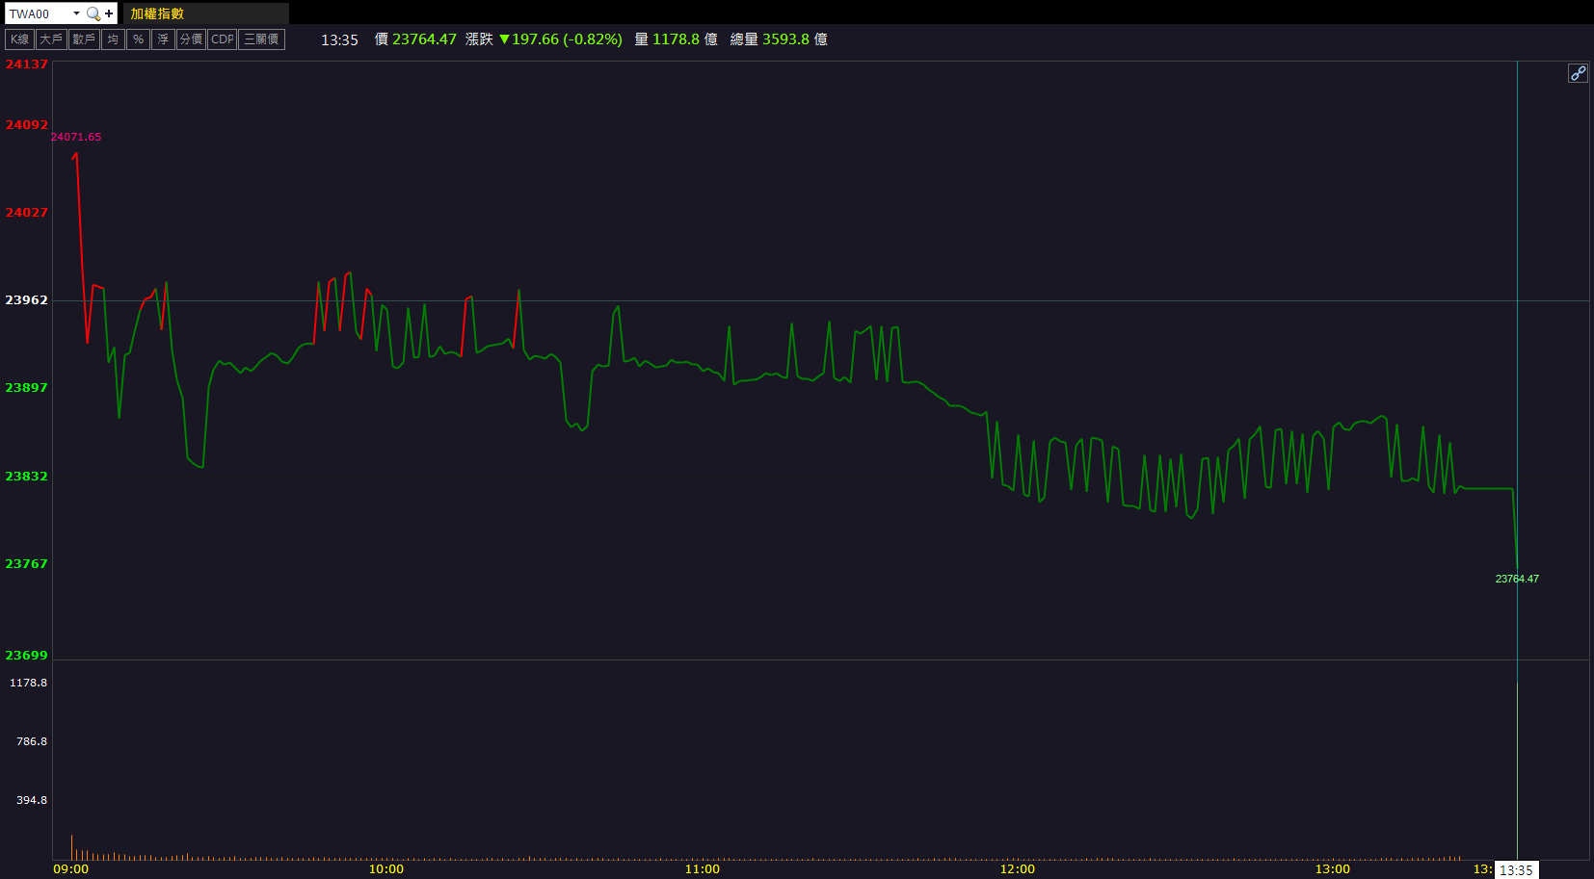Image resolution: width=1594 pixels, height=879 pixels.
Task: Click the 13:35 time cursor label
Action: [1516, 870]
